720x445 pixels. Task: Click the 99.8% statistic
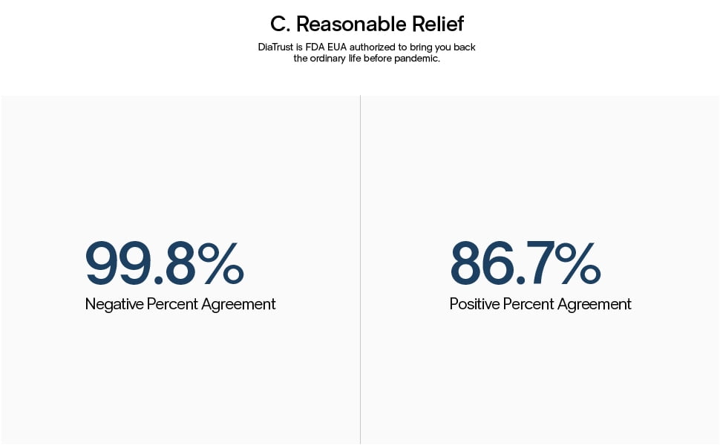pyautogui.click(x=164, y=263)
